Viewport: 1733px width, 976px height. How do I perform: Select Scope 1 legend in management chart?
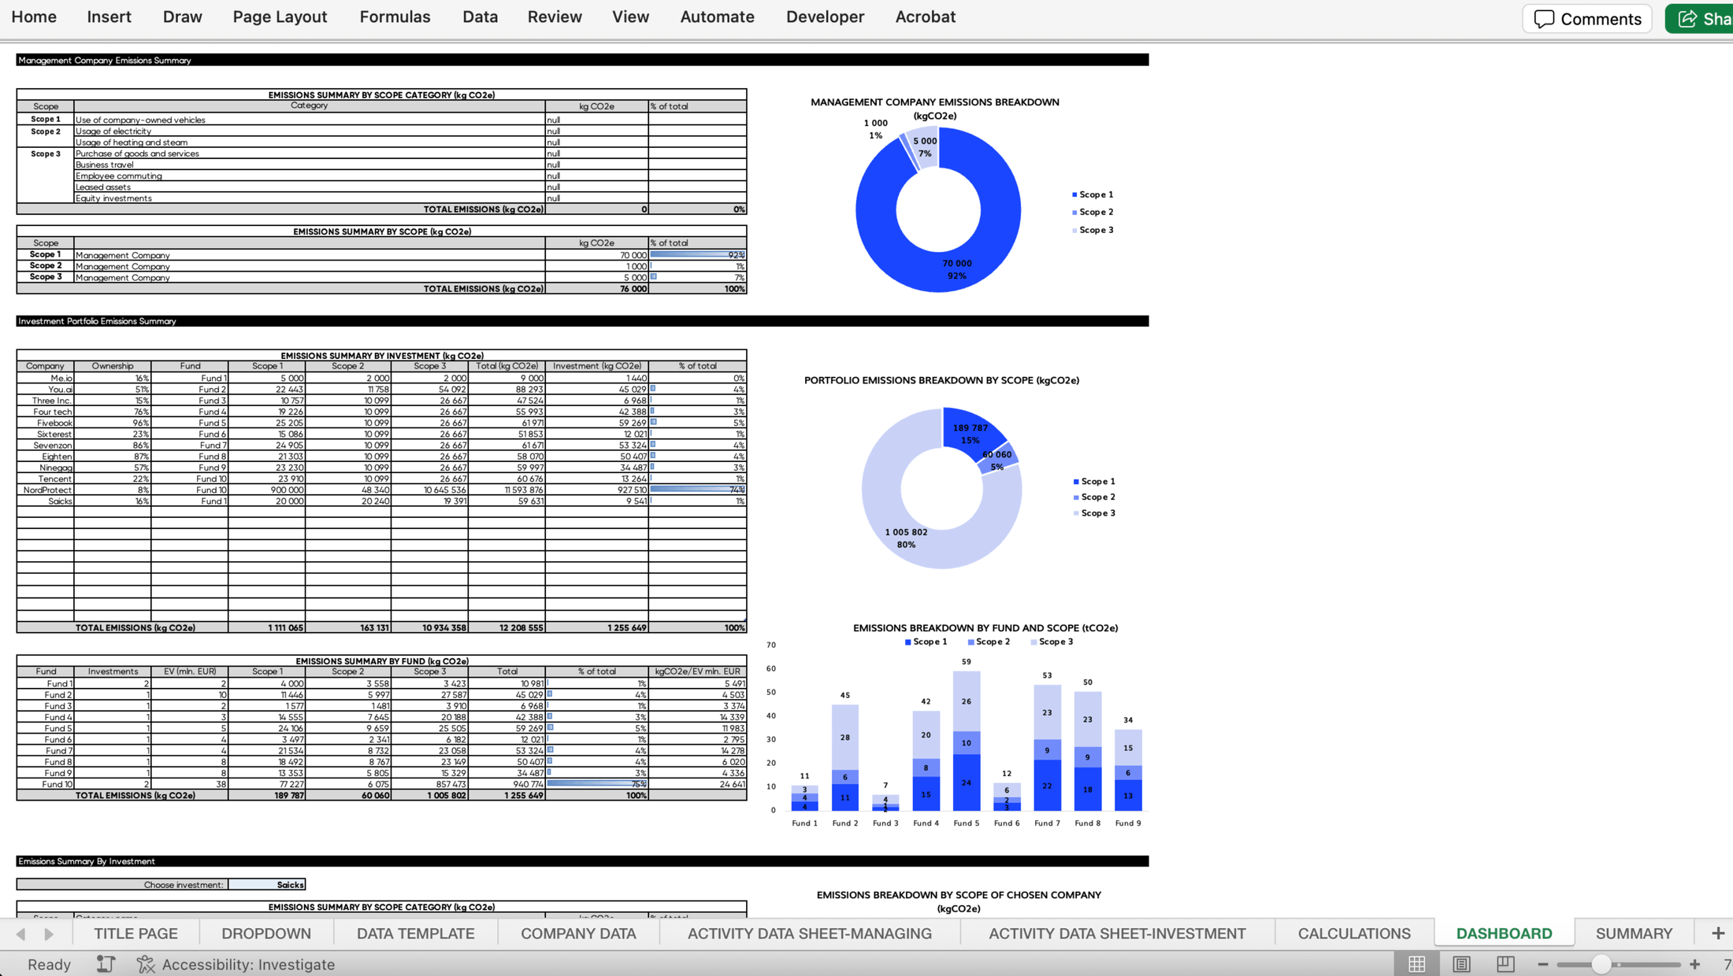tap(1093, 194)
